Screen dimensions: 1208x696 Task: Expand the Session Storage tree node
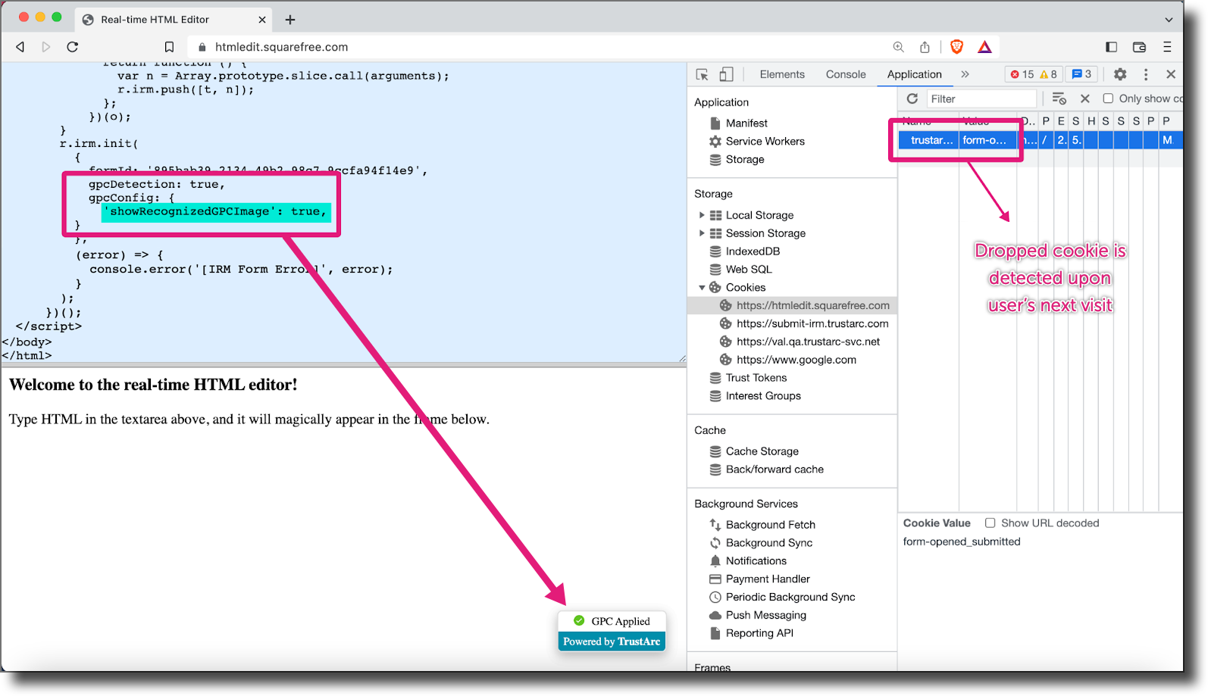tap(702, 233)
